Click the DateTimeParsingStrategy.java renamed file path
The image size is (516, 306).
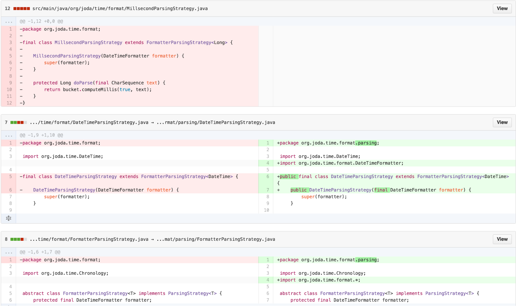pyautogui.click(x=153, y=122)
